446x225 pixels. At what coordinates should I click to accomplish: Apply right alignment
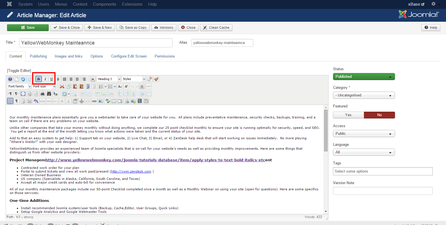(84, 79)
